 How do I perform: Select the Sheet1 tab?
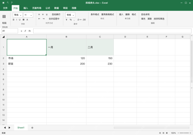pos(21,127)
